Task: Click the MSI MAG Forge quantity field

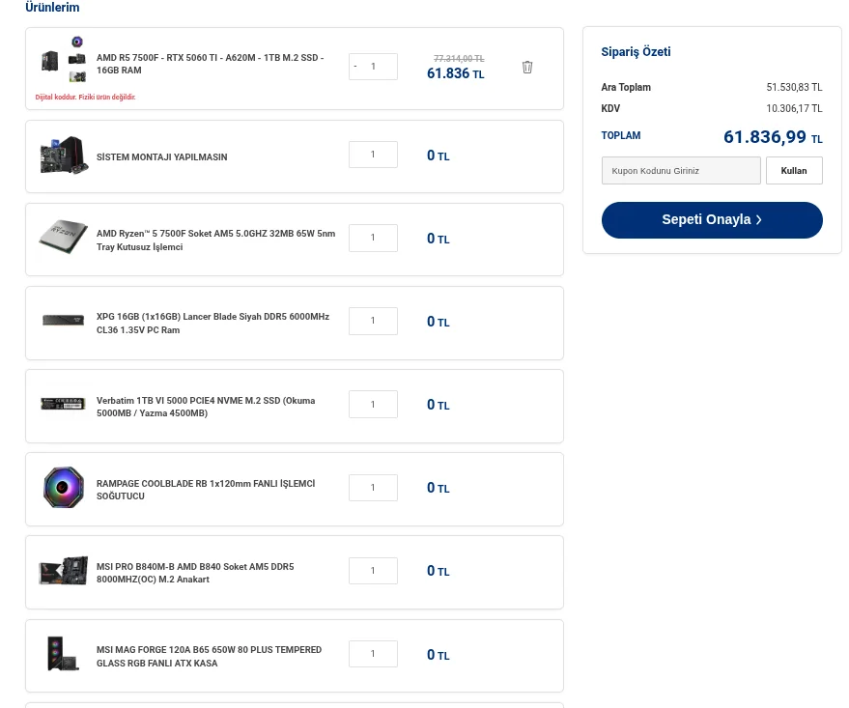Action: coord(373,654)
